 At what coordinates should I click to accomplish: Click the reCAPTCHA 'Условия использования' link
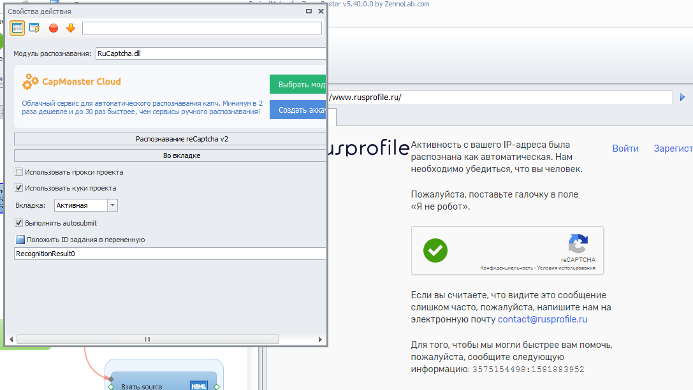pyautogui.click(x=566, y=268)
